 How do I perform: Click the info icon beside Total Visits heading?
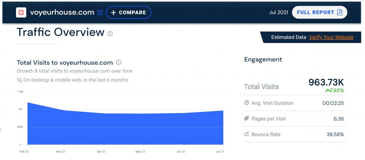119,62
